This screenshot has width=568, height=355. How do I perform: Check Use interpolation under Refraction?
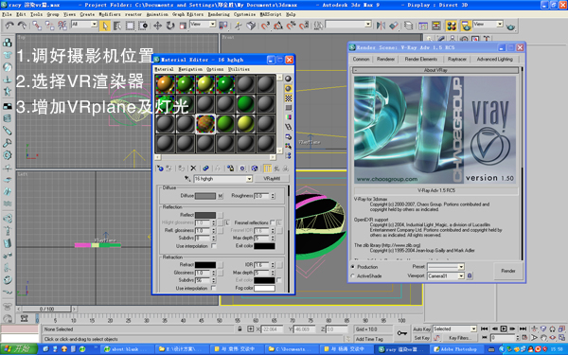[213, 289]
